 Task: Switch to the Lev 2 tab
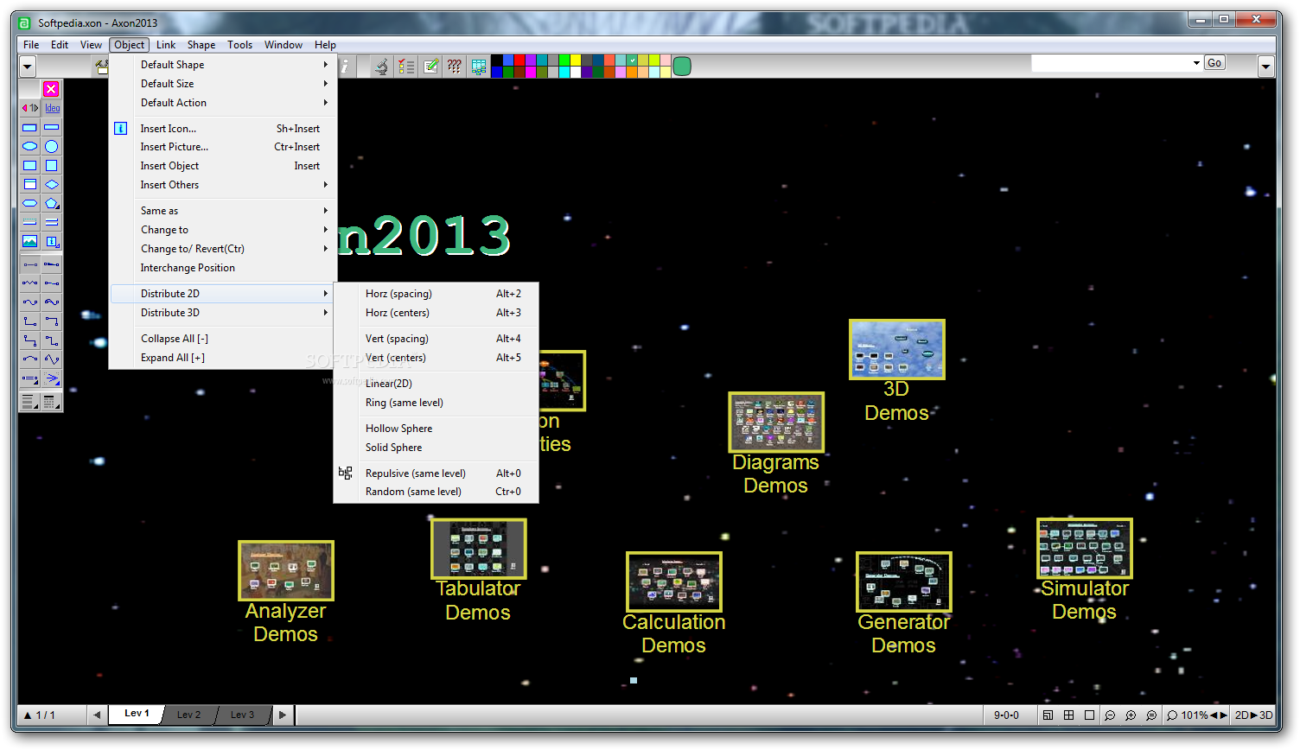pos(188,715)
